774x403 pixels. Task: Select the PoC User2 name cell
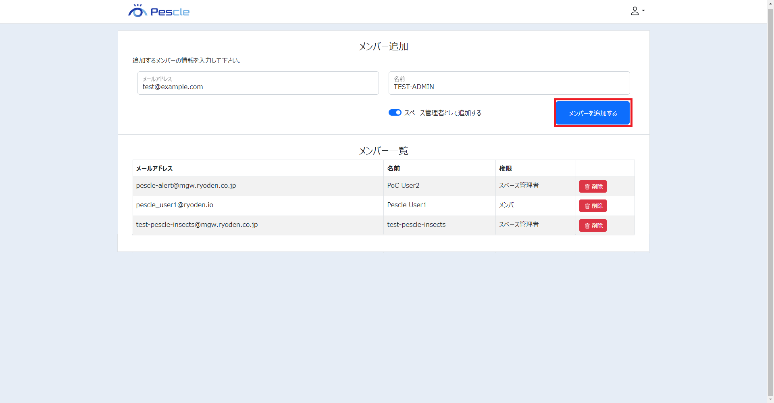click(403, 185)
